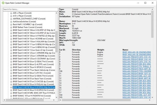The width and height of the screenshot is (157, 105).
Task: Select BNSF Dash 9-44CW 66car Q-ALTPTL eot
Action: (x=33, y=64)
